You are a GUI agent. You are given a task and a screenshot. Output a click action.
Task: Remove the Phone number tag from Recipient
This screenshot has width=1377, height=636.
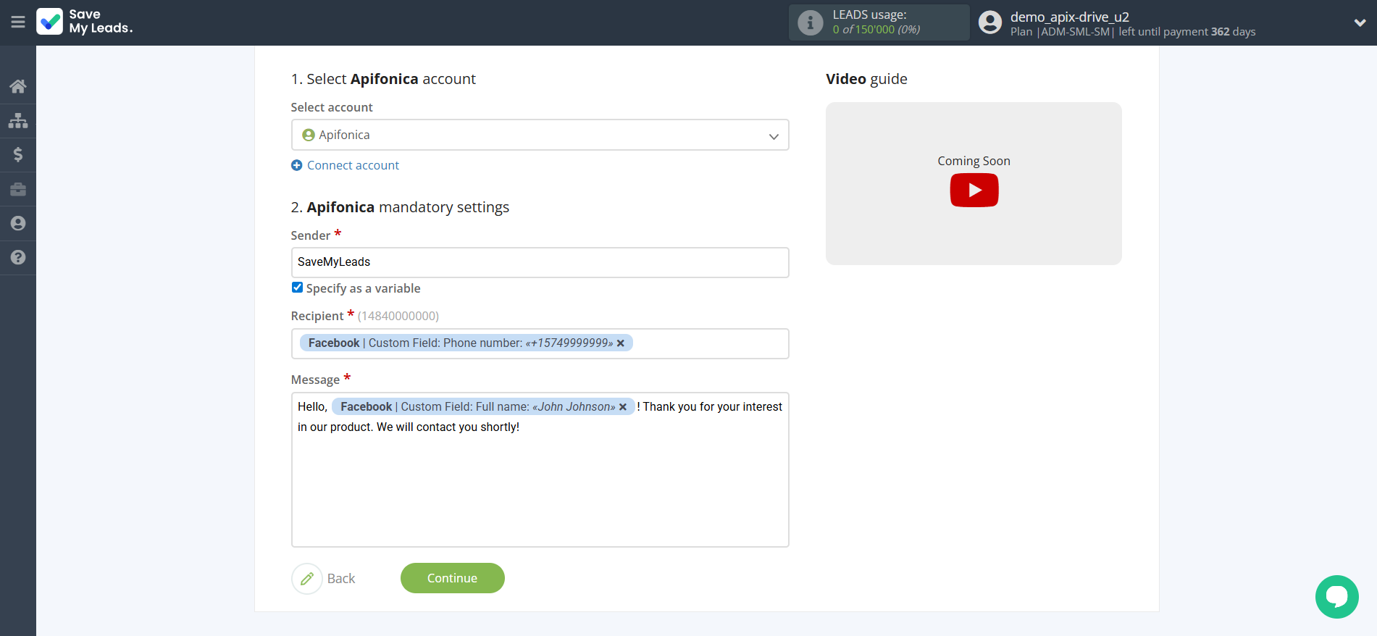[621, 343]
